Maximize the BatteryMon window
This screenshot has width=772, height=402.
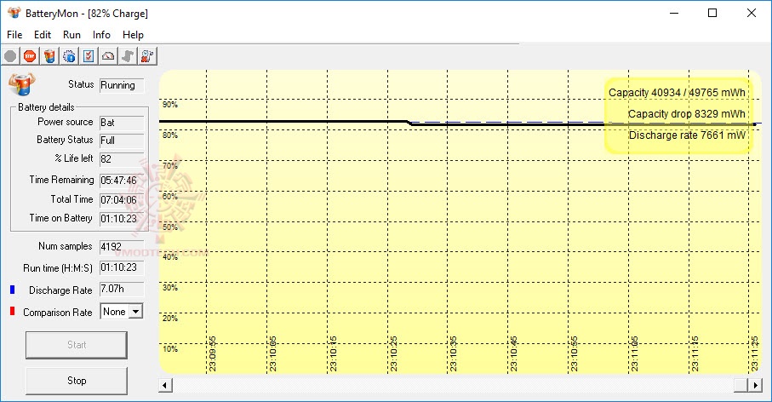[712, 14]
